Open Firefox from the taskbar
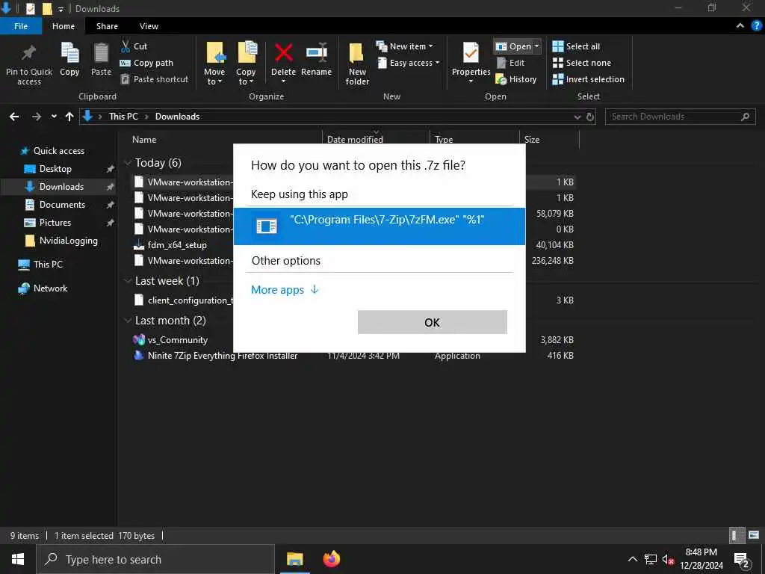Viewport: 765px width, 574px height. click(x=332, y=559)
